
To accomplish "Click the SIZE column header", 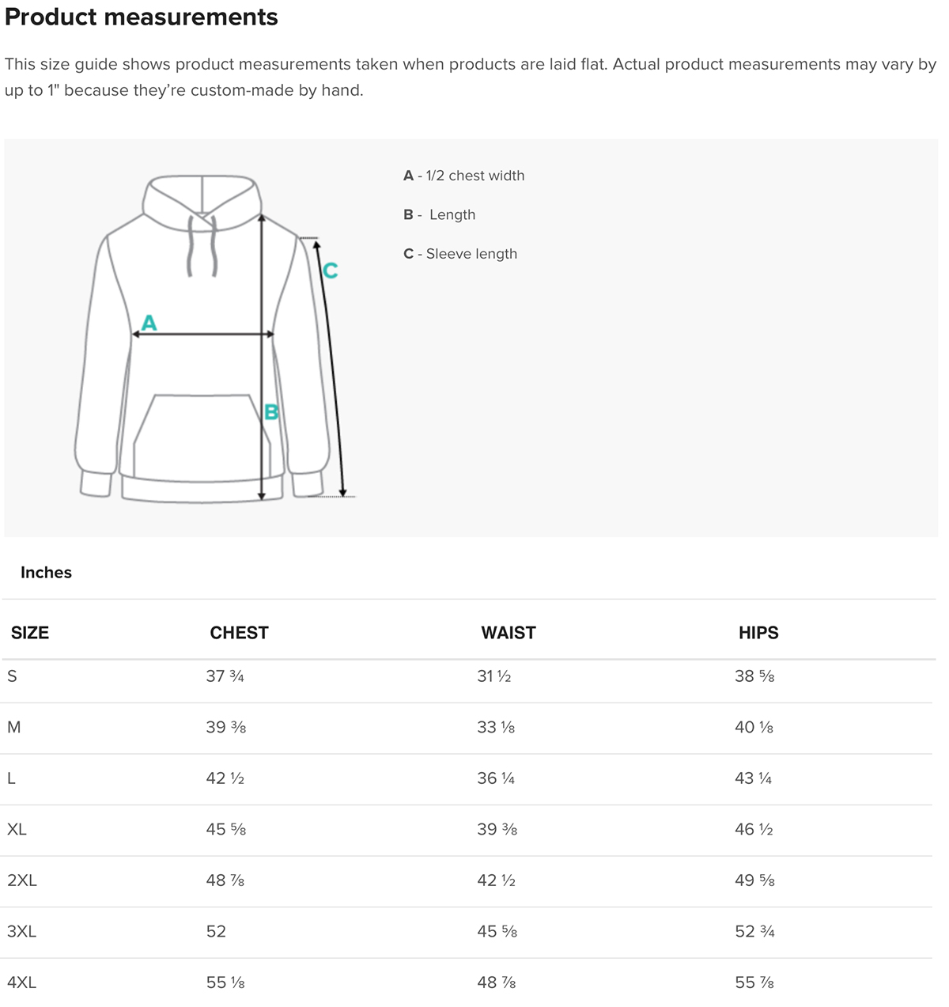I will [x=30, y=633].
